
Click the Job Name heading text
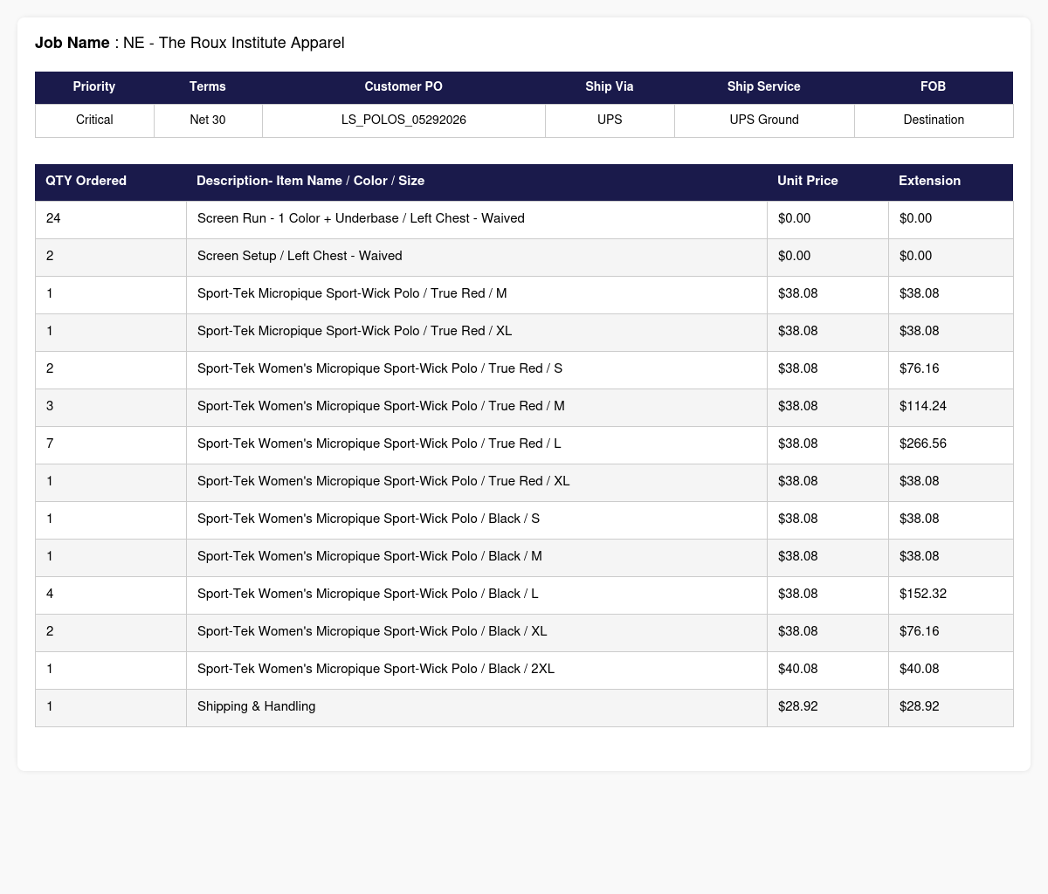pyautogui.click(x=190, y=43)
